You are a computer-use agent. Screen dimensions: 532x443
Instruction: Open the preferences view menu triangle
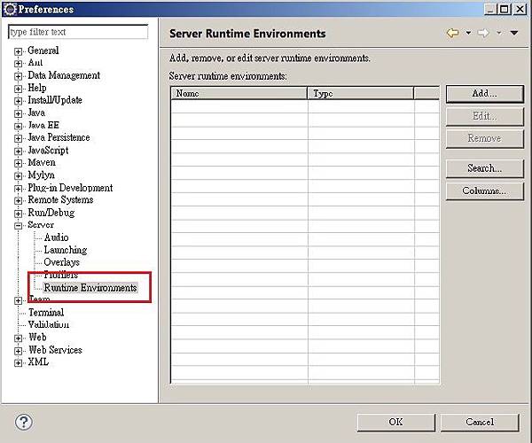pos(514,33)
